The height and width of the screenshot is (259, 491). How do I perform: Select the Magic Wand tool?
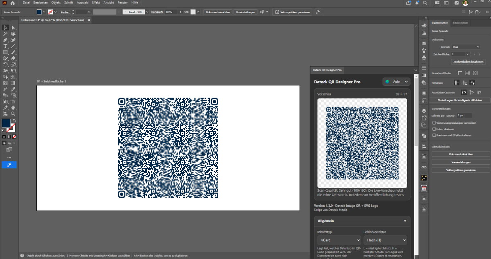coord(5,34)
